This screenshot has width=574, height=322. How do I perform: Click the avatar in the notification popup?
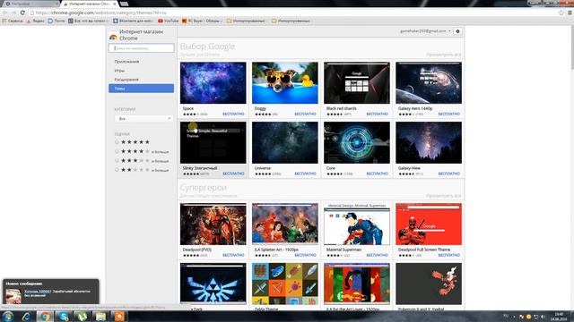tap(13, 296)
